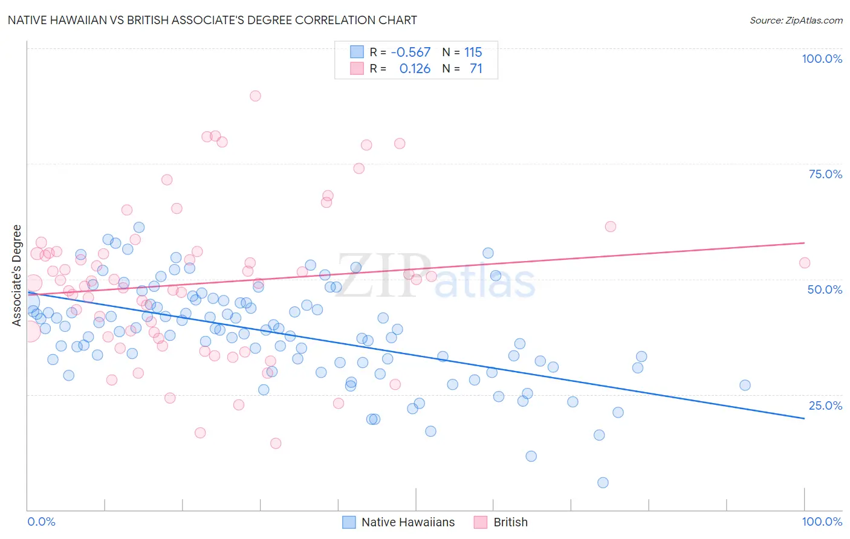850x539 pixels.
Task: Click the highest pink point near 90%
Action: (x=255, y=95)
